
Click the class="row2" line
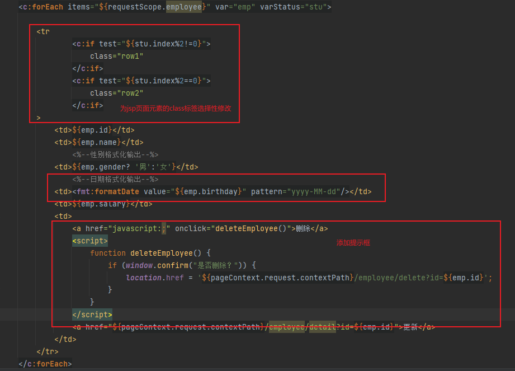tap(117, 93)
